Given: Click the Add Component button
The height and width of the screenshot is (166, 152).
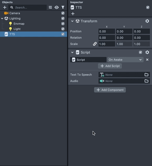Looking at the screenshot, I should click(110, 90).
